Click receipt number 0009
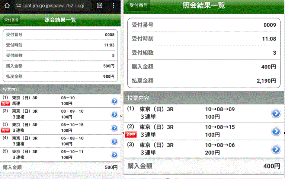 pos(270,25)
